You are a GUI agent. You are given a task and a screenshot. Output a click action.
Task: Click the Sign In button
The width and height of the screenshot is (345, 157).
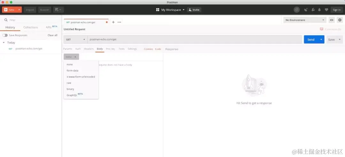coord(337,10)
